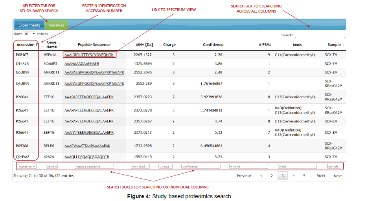Sort by # PSMs column header
Image resolution: width=379 pixels, height=201 pixels.
(x=265, y=45)
